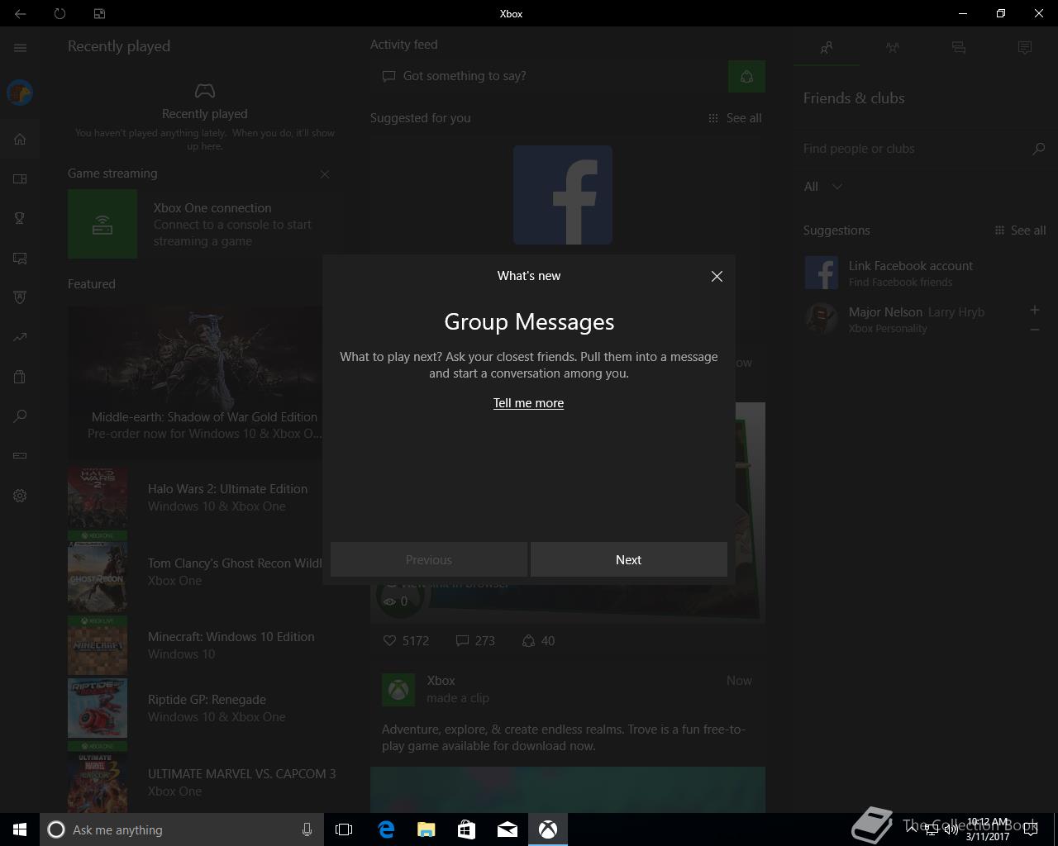Select Link Facebook account suggestion
The image size is (1058, 846).
click(926, 273)
